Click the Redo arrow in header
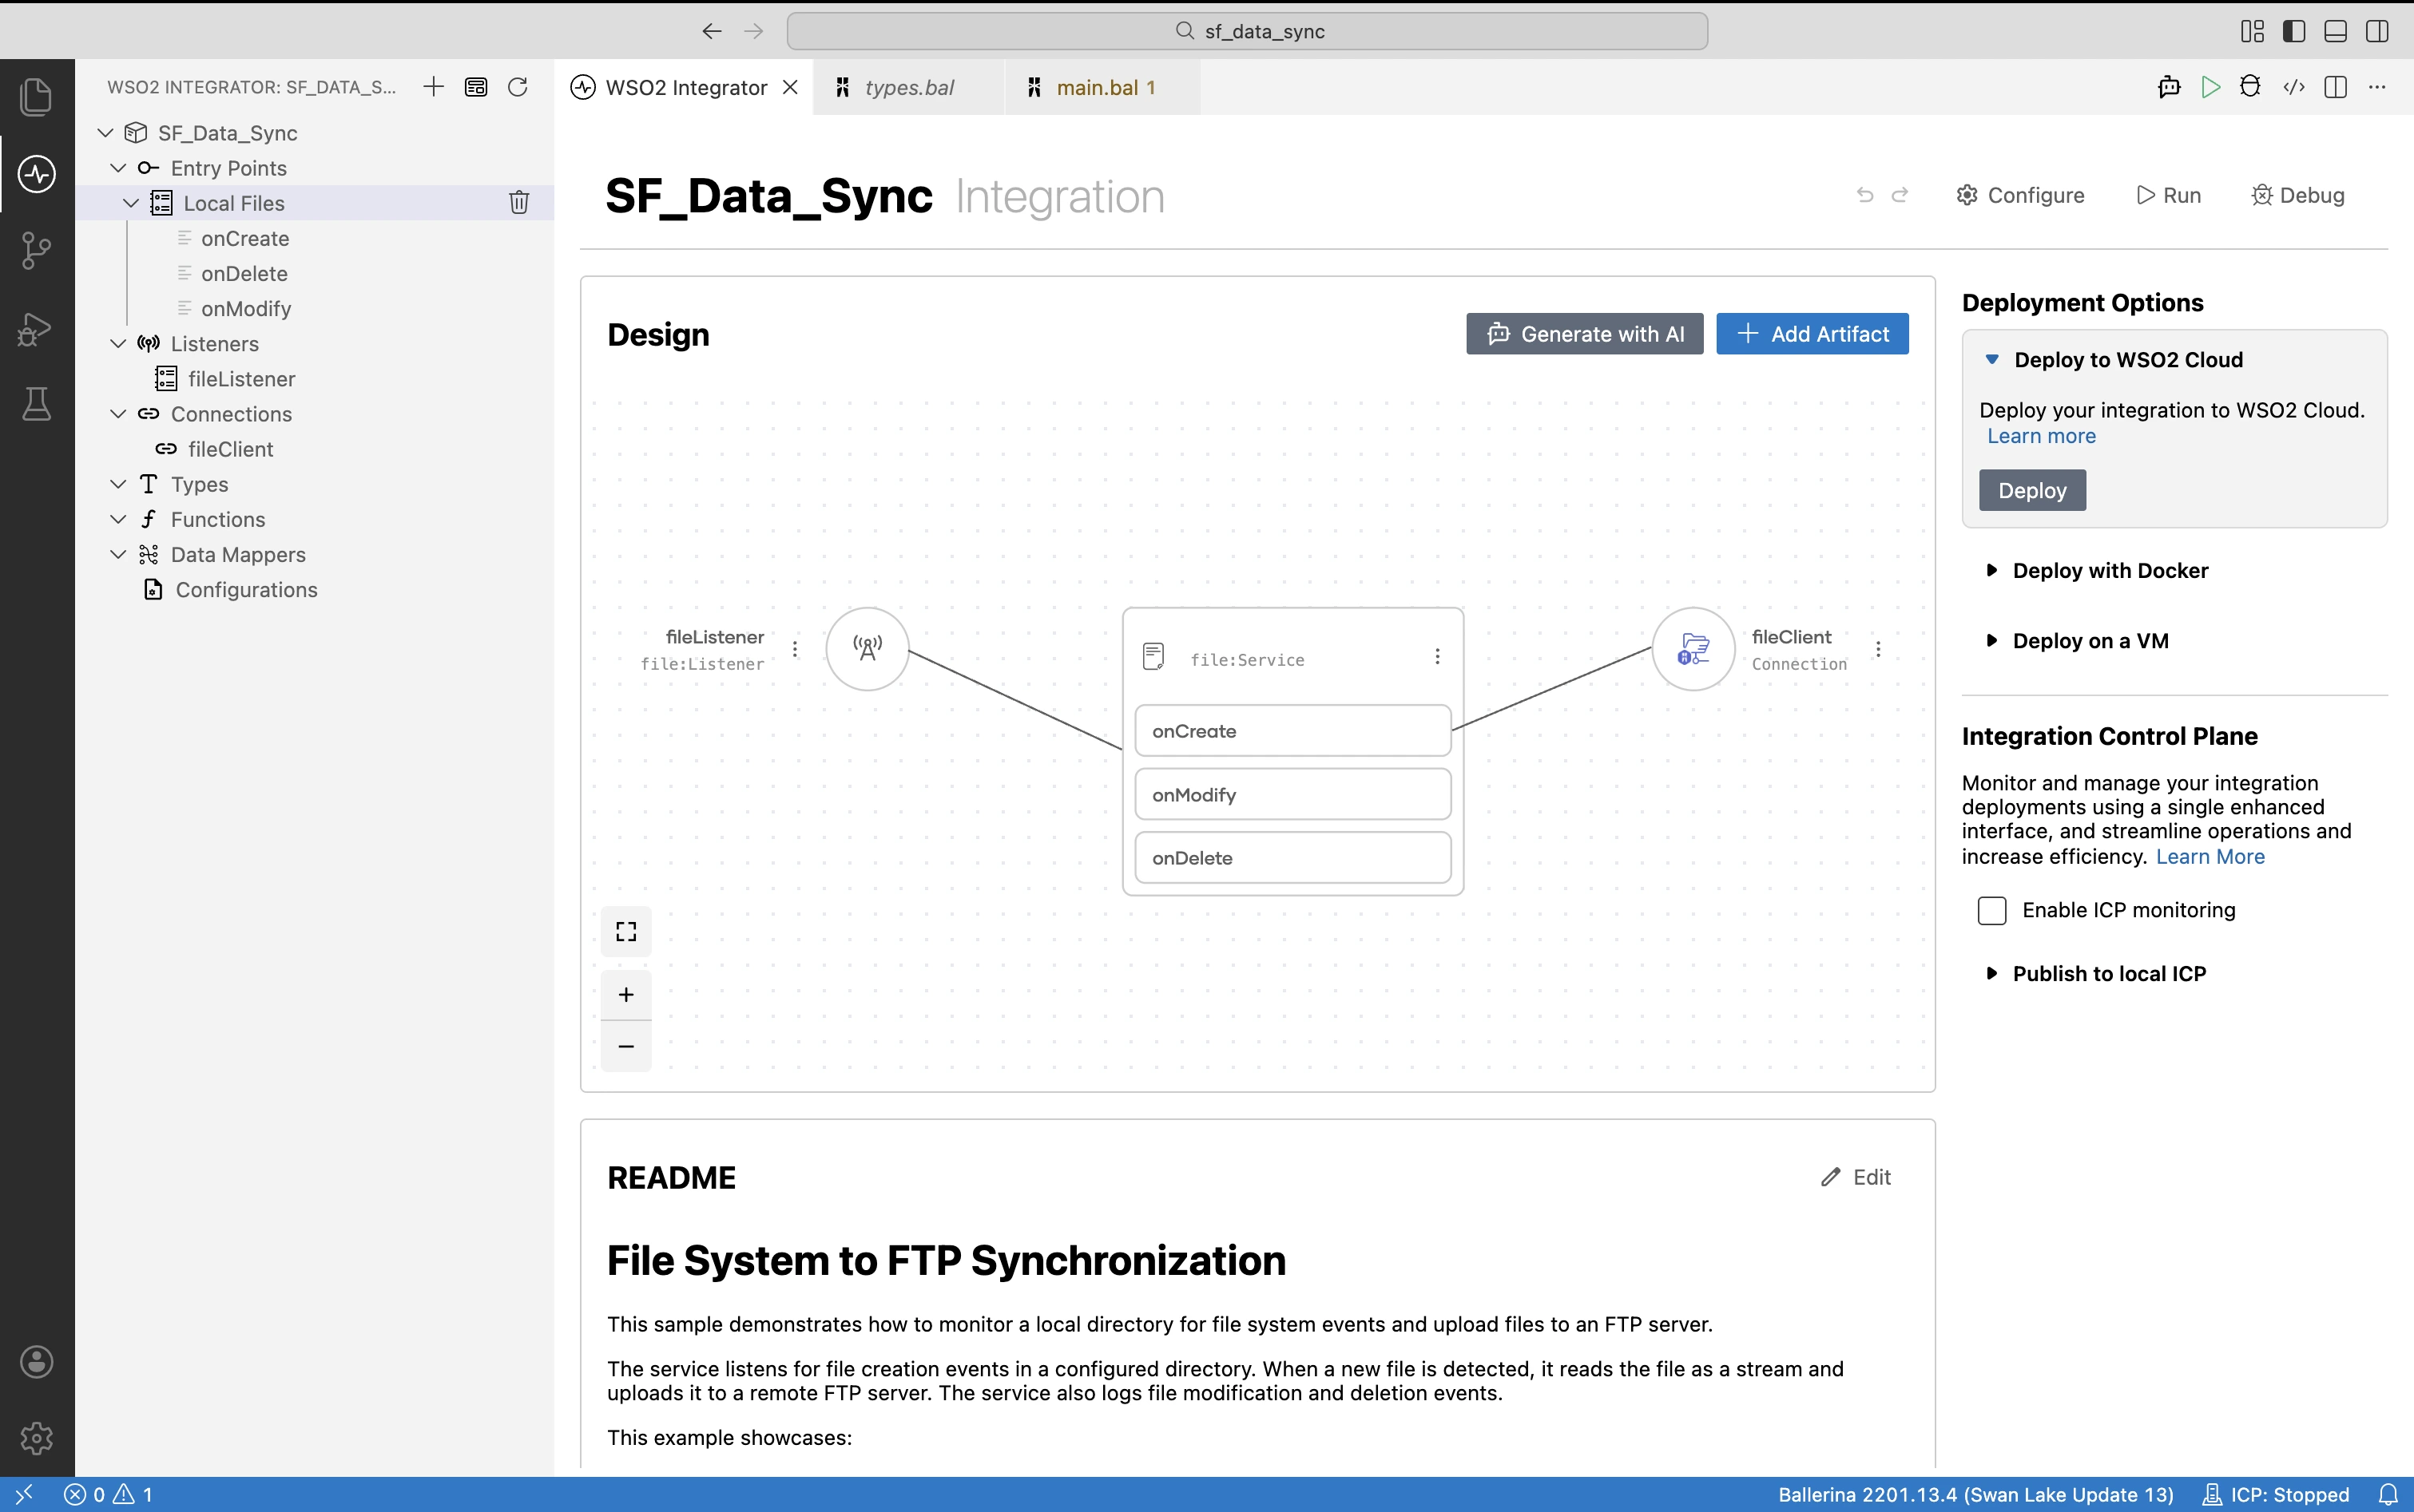The height and width of the screenshot is (1512, 2414). 1900,195
